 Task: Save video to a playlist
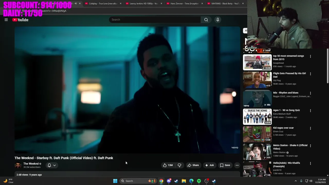pyautogui.click(x=225, y=165)
